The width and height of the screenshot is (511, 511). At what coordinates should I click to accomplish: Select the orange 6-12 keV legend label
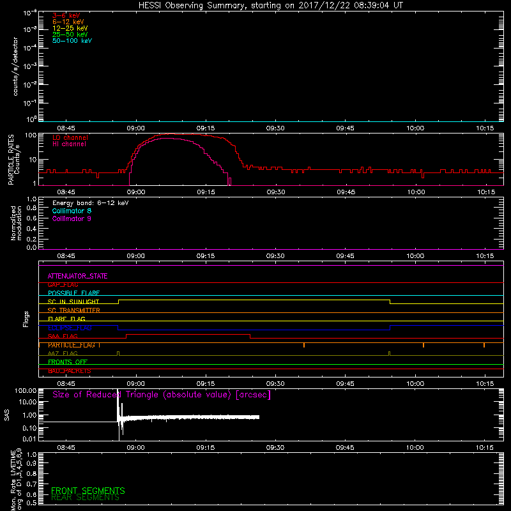click(68, 22)
